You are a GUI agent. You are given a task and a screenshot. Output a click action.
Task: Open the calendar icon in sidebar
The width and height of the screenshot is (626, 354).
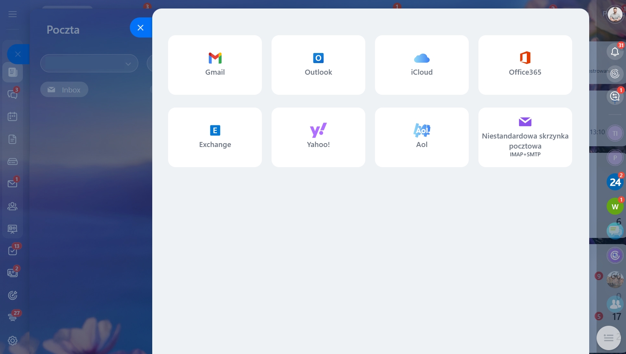pyautogui.click(x=12, y=116)
